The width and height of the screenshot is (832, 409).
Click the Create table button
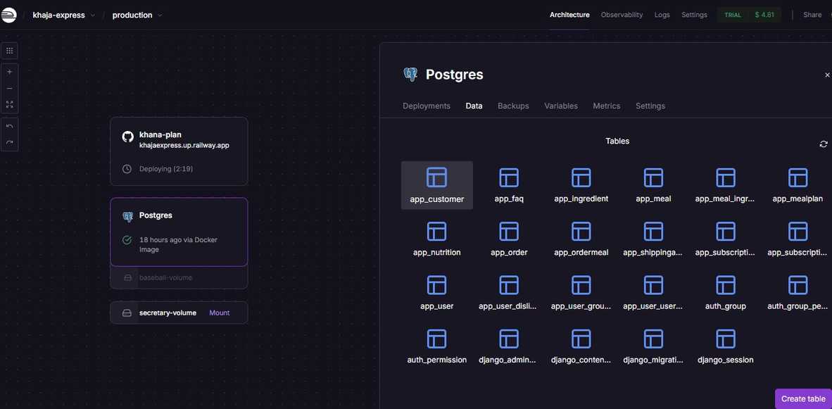803,399
